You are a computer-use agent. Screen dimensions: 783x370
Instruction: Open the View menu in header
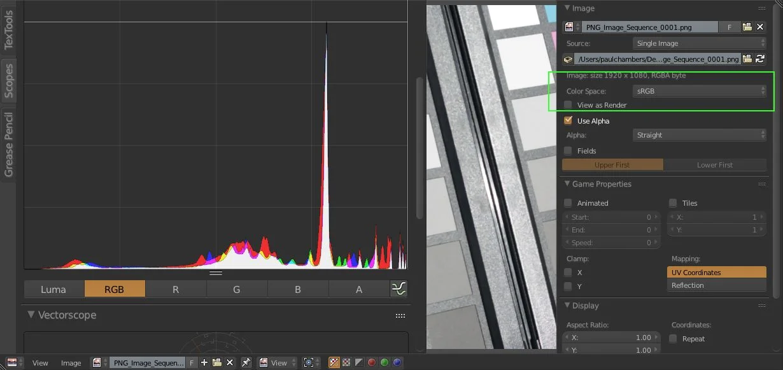point(40,362)
